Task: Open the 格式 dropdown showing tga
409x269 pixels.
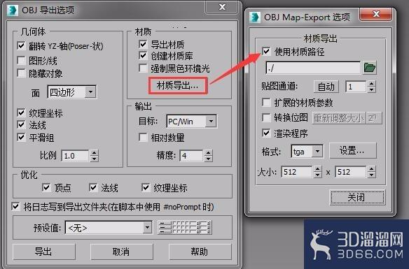Action: click(x=307, y=151)
